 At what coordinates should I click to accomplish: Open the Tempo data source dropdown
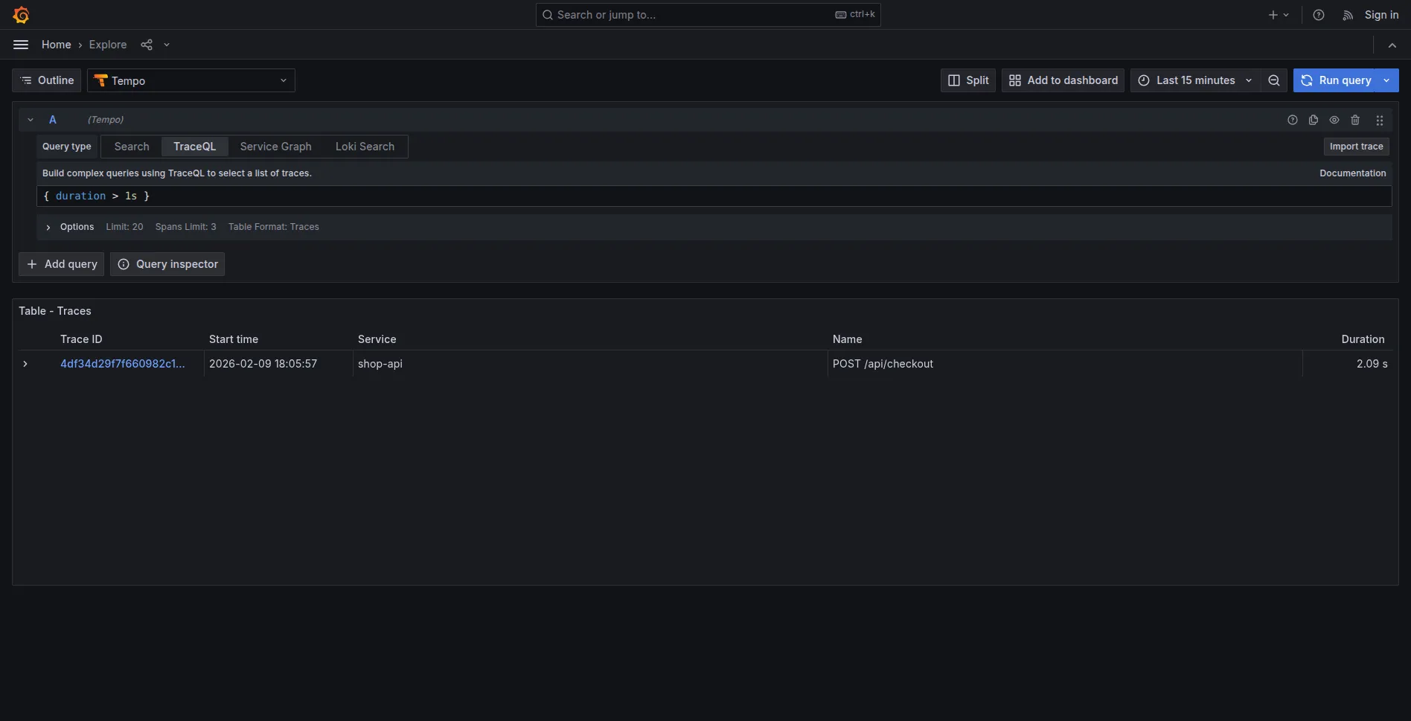(x=191, y=80)
